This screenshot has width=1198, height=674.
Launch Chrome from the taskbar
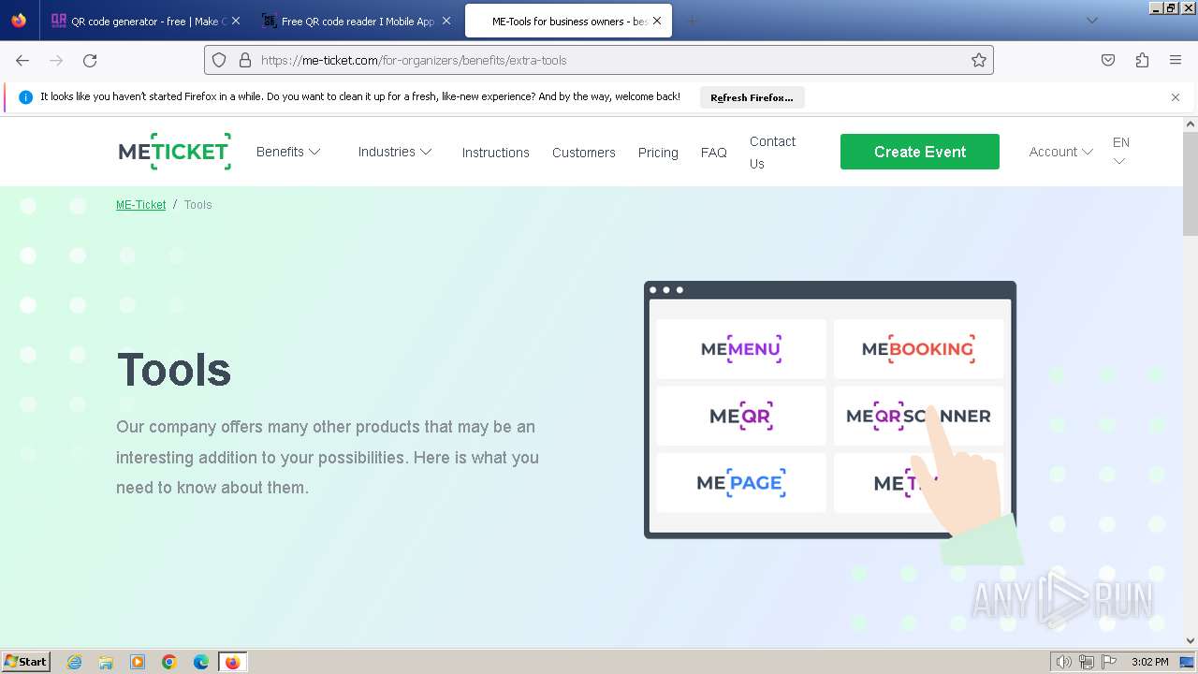(x=169, y=662)
